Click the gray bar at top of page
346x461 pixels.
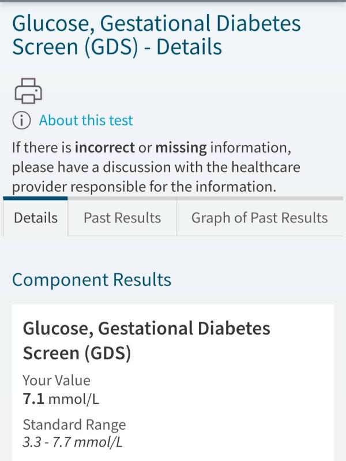[173, 1]
